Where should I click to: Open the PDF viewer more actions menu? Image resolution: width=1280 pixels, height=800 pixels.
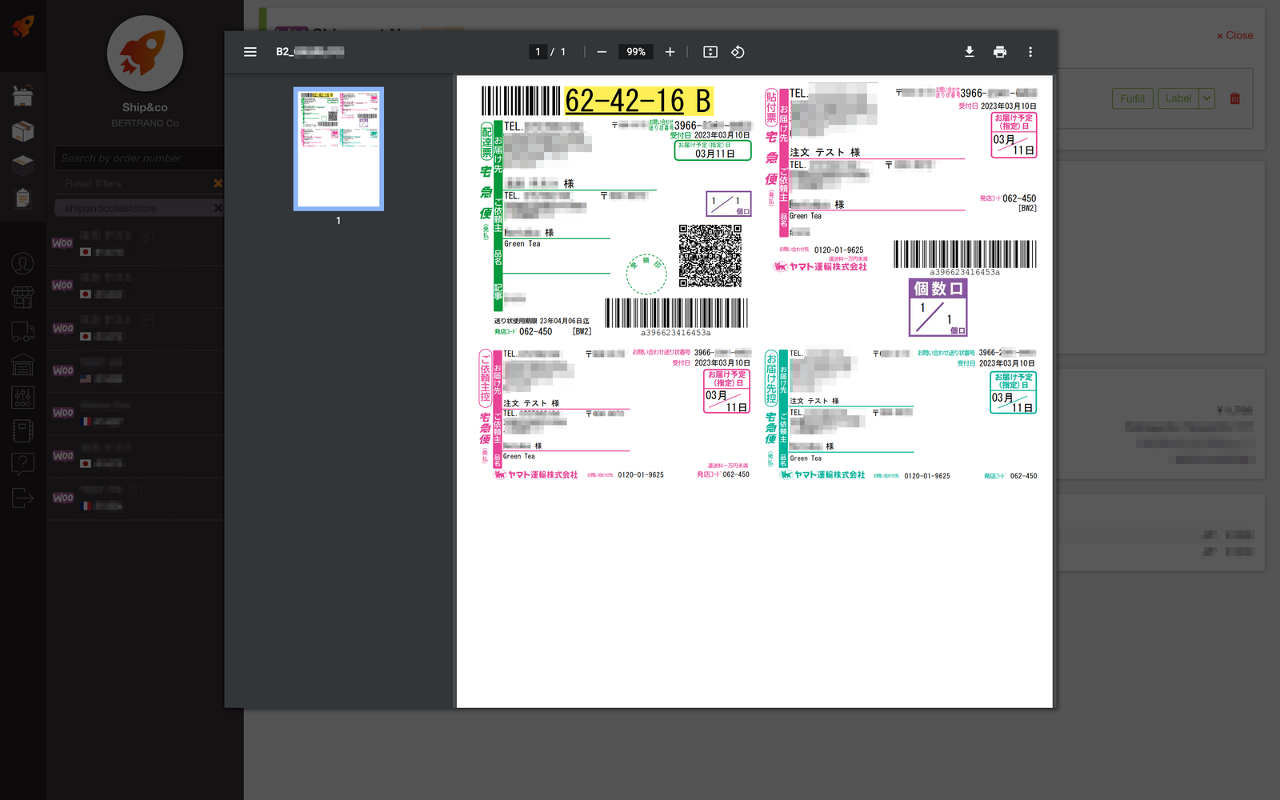click(x=1030, y=52)
